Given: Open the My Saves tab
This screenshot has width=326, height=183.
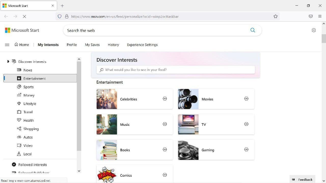Looking at the screenshot, I should pos(92,45).
